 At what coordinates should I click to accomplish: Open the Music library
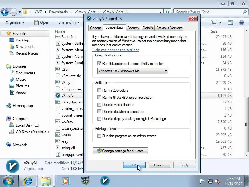coord(21,79)
